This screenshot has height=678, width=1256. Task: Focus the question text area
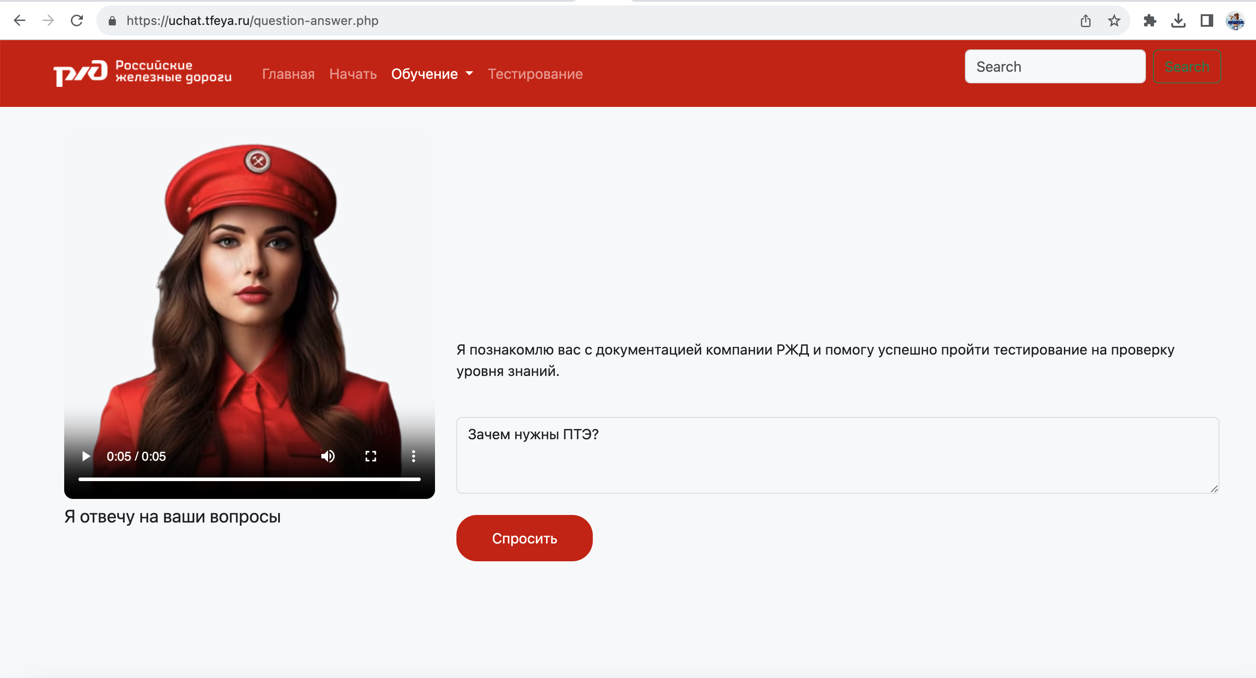pyautogui.click(x=837, y=455)
